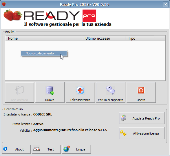Click the Attiva license status text
The height and width of the screenshot is (156, 170).
point(38,124)
